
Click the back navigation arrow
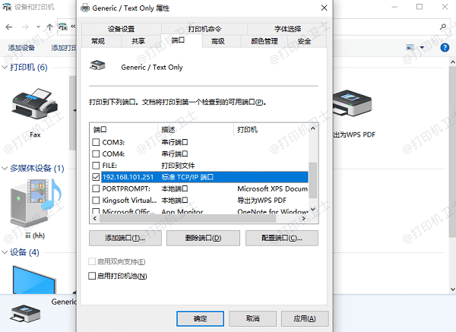(9, 27)
